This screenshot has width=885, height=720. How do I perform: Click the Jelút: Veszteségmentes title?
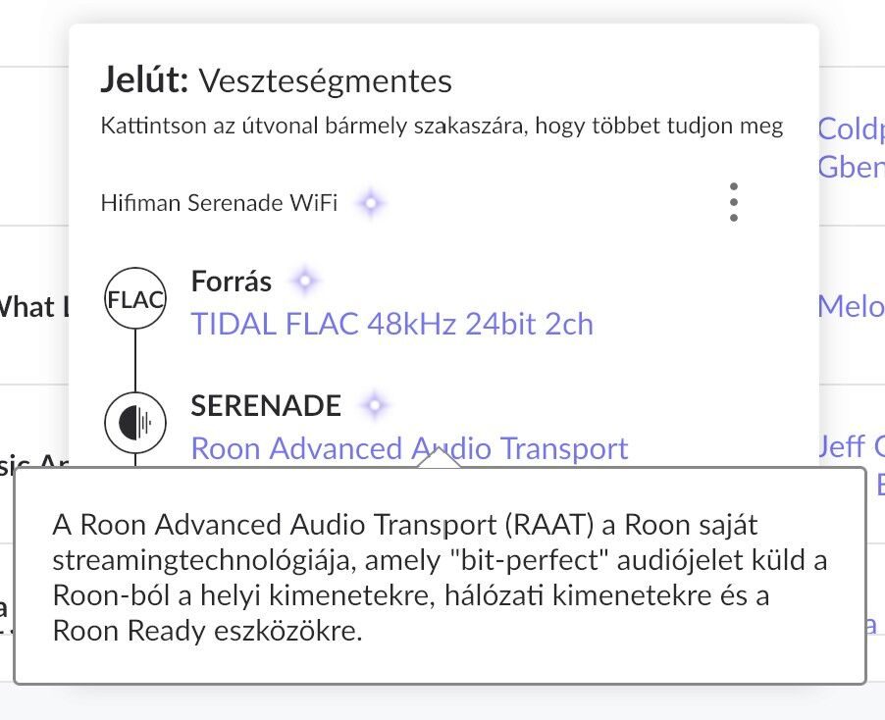[x=276, y=80]
